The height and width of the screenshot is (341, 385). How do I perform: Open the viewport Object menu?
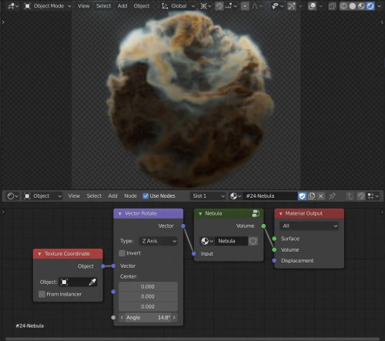142,6
